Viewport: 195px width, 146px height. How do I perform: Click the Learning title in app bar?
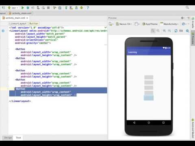pyautogui.click(x=132, y=52)
